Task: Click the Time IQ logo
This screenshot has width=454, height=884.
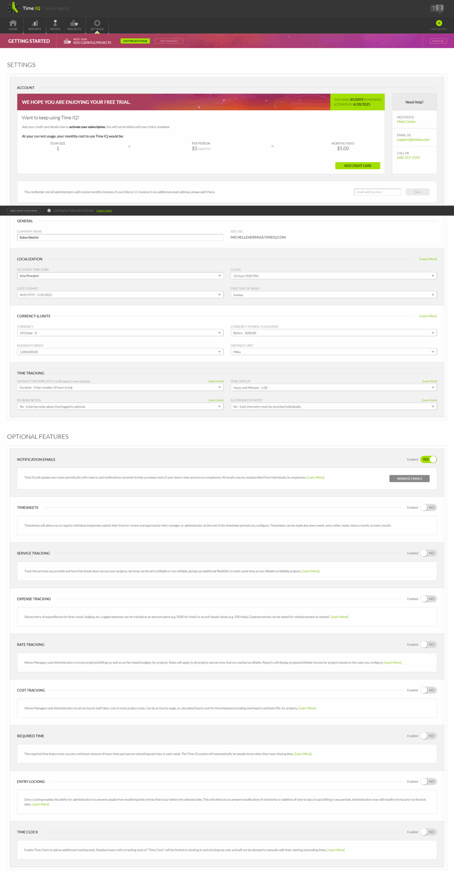Action: tap(13, 8)
